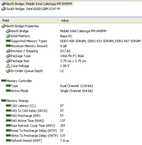Click the memory icon beside Supported Memory Types
The image size is (142, 145).
point(8,41)
